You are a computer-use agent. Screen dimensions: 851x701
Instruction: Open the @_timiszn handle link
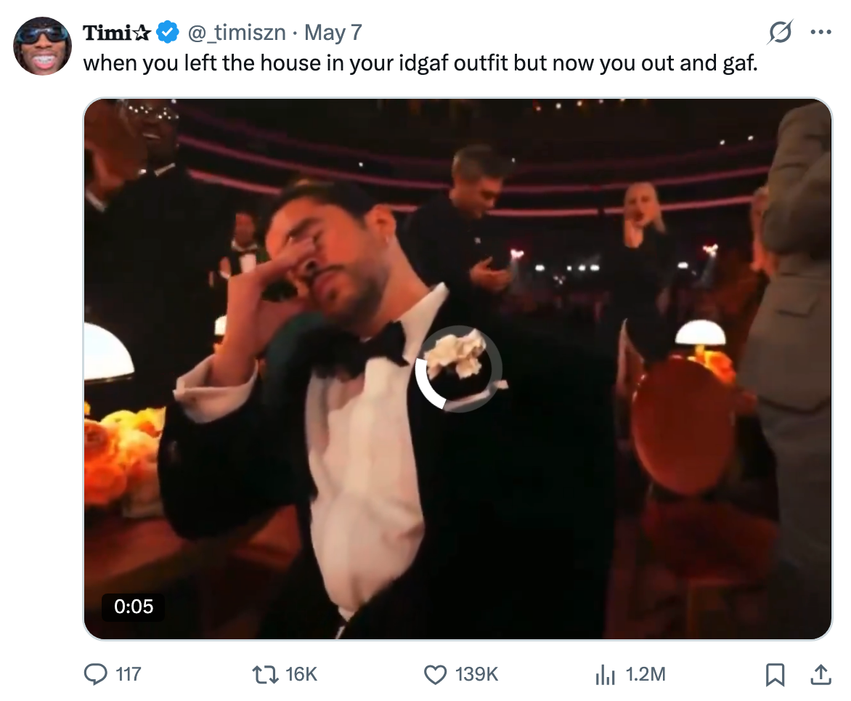(x=237, y=33)
